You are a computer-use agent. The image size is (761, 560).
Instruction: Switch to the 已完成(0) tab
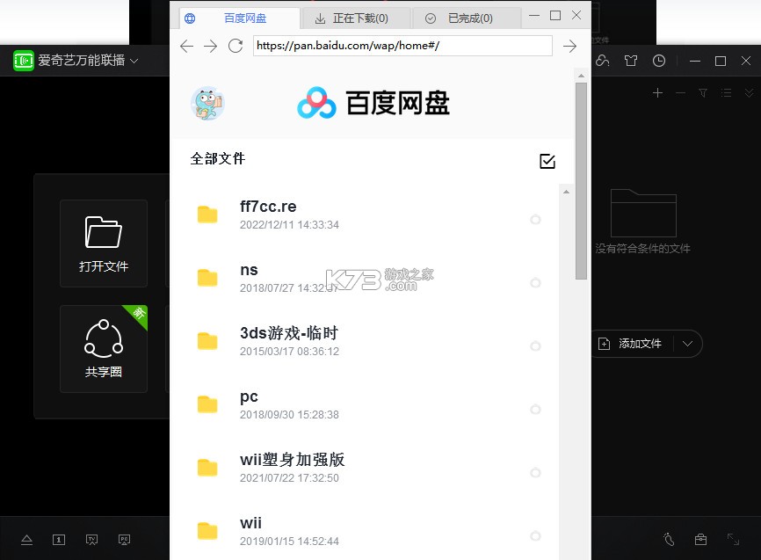[468, 18]
